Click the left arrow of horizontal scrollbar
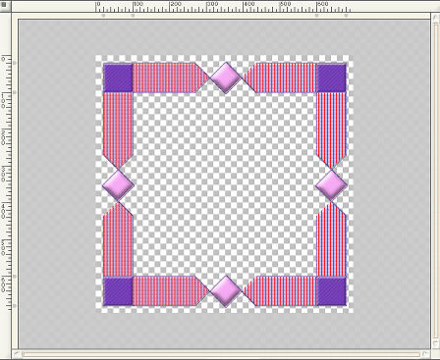Image resolution: width=440 pixels, height=360 pixels. (17, 354)
